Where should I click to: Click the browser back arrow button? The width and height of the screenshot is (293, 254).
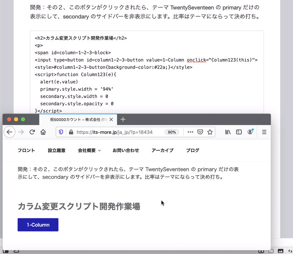[9, 132]
